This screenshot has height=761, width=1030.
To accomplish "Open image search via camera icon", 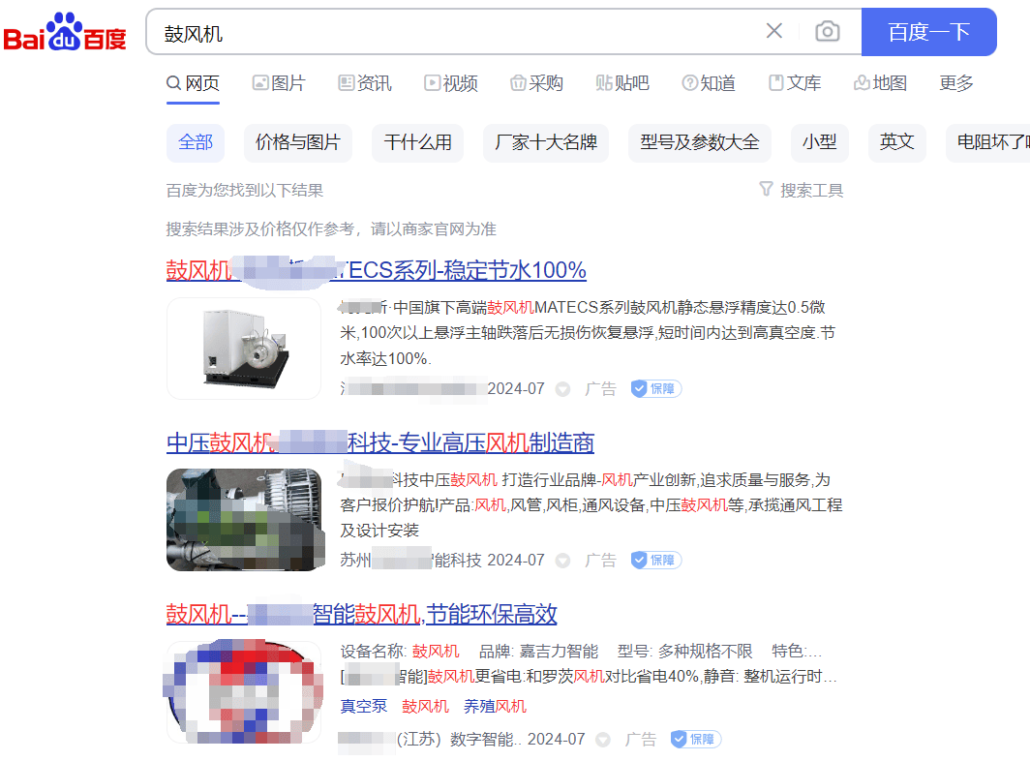I will 827,31.
